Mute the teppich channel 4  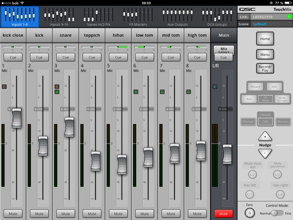92,214
